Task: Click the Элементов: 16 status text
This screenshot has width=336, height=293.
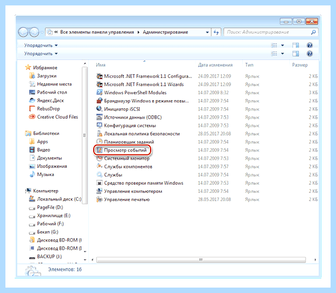Action: point(64,269)
